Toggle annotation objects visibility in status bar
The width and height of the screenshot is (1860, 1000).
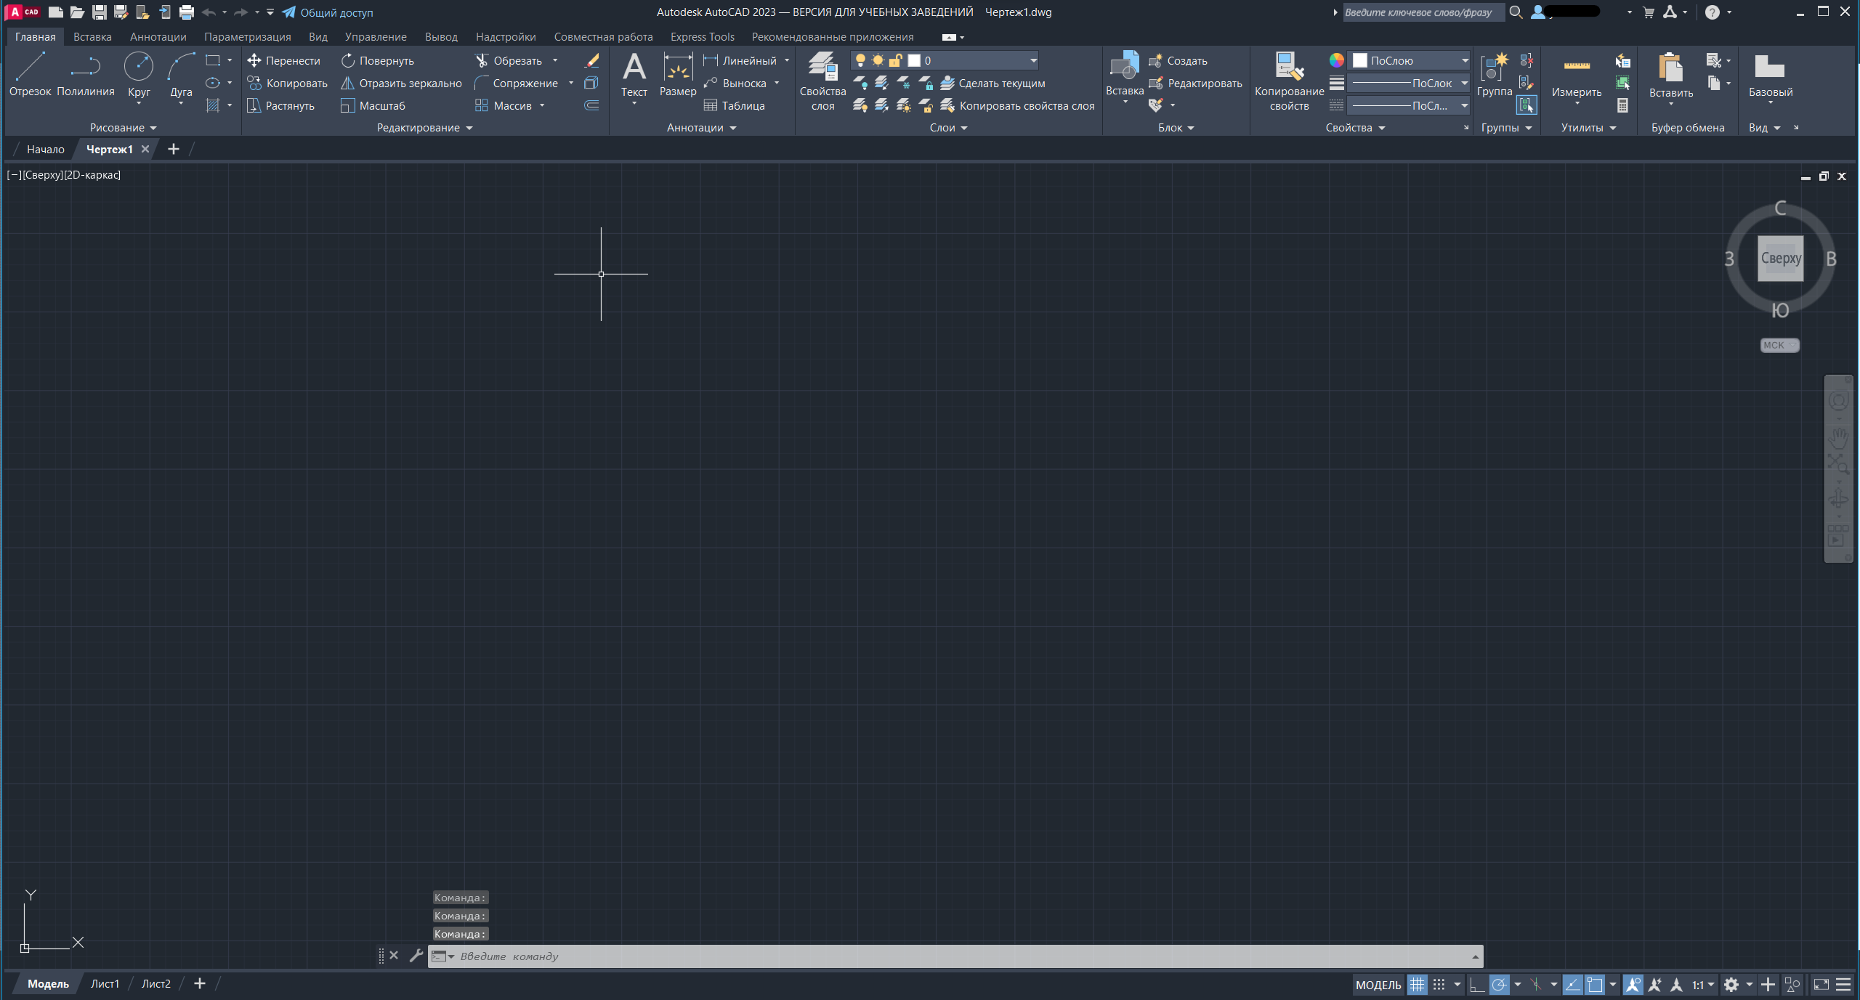1633,984
